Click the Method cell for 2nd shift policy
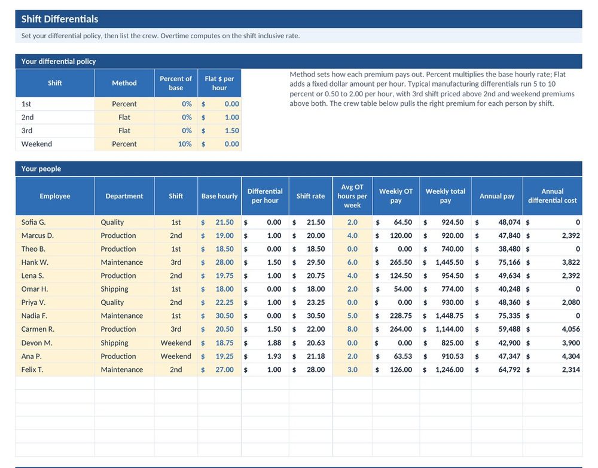This screenshot has width=598, height=468. pyautogui.click(x=124, y=117)
